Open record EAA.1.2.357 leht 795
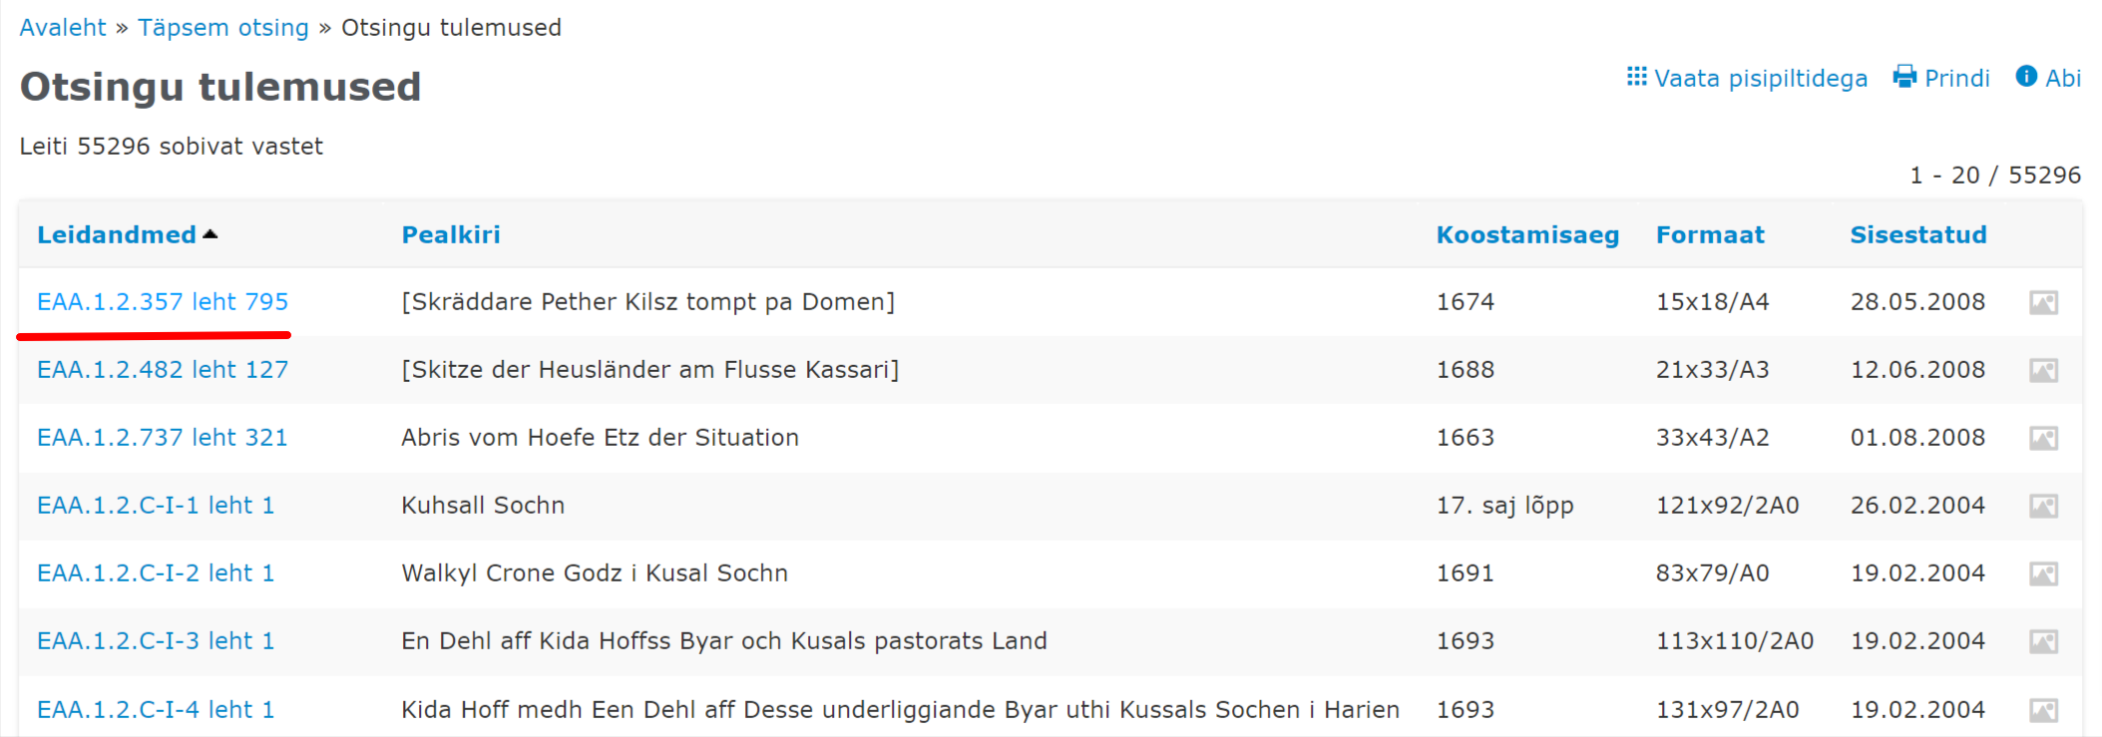The height and width of the screenshot is (737, 2102). pos(163,301)
